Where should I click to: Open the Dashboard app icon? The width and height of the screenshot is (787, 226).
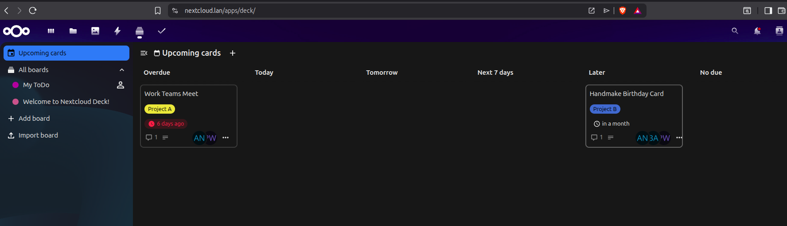pyautogui.click(x=51, y=31)
